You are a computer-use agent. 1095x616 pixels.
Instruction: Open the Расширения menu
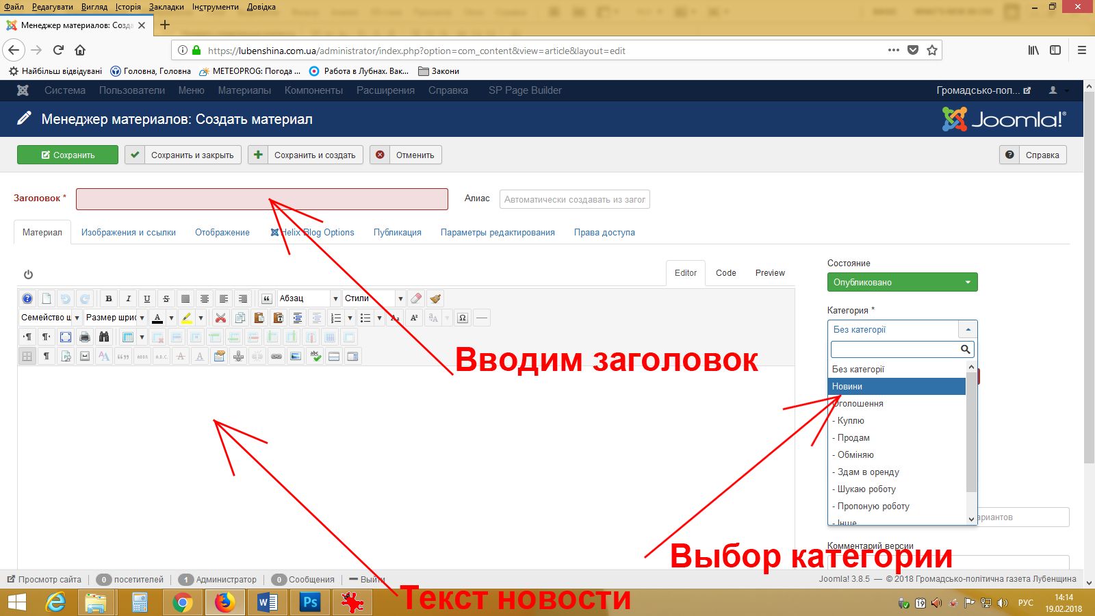(x=385, y=90)
